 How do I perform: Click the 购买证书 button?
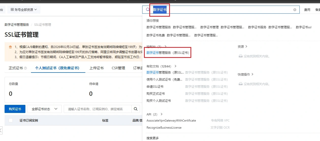pyautogui.click(x=15, y=109)
